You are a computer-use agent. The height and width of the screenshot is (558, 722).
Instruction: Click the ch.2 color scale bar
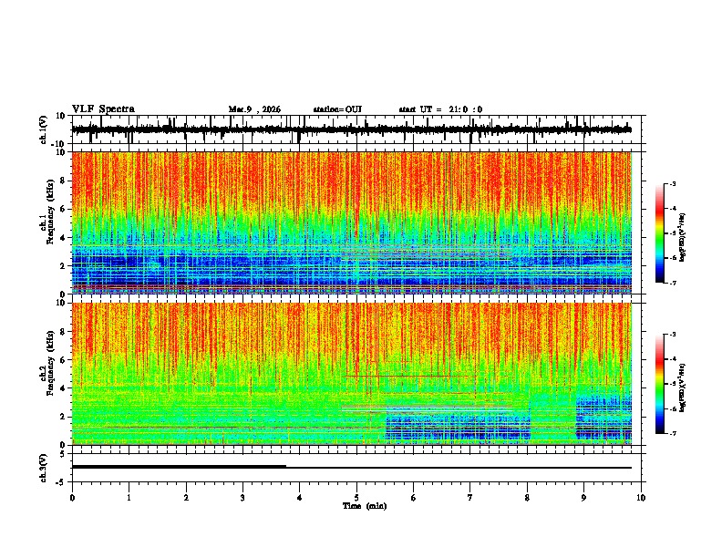point(659,384)
